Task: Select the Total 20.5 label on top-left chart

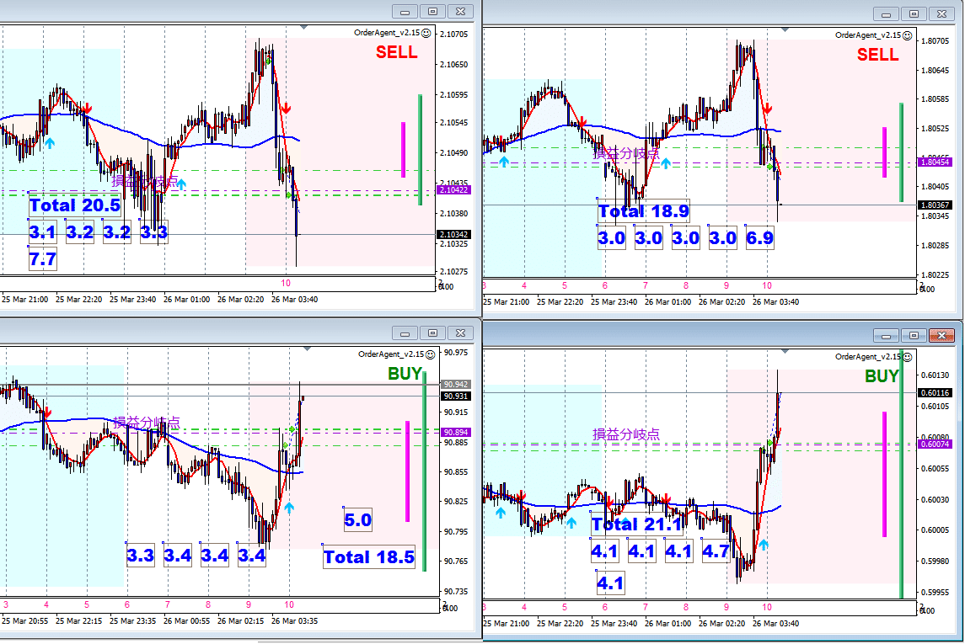Action: [x=76, y=205]
